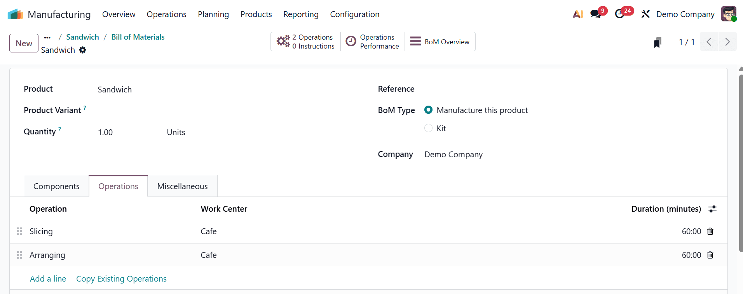
Task: Select Manufacture this product radio button
Action: click(x=428, y=110)
